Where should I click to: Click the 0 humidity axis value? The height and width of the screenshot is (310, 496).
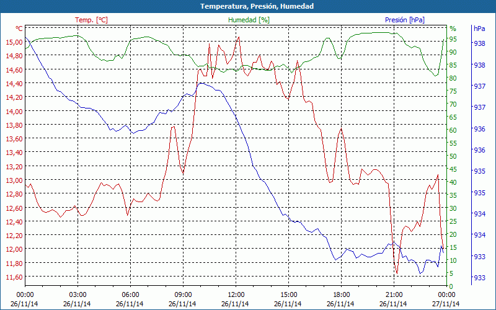click(x=451, y=286)
